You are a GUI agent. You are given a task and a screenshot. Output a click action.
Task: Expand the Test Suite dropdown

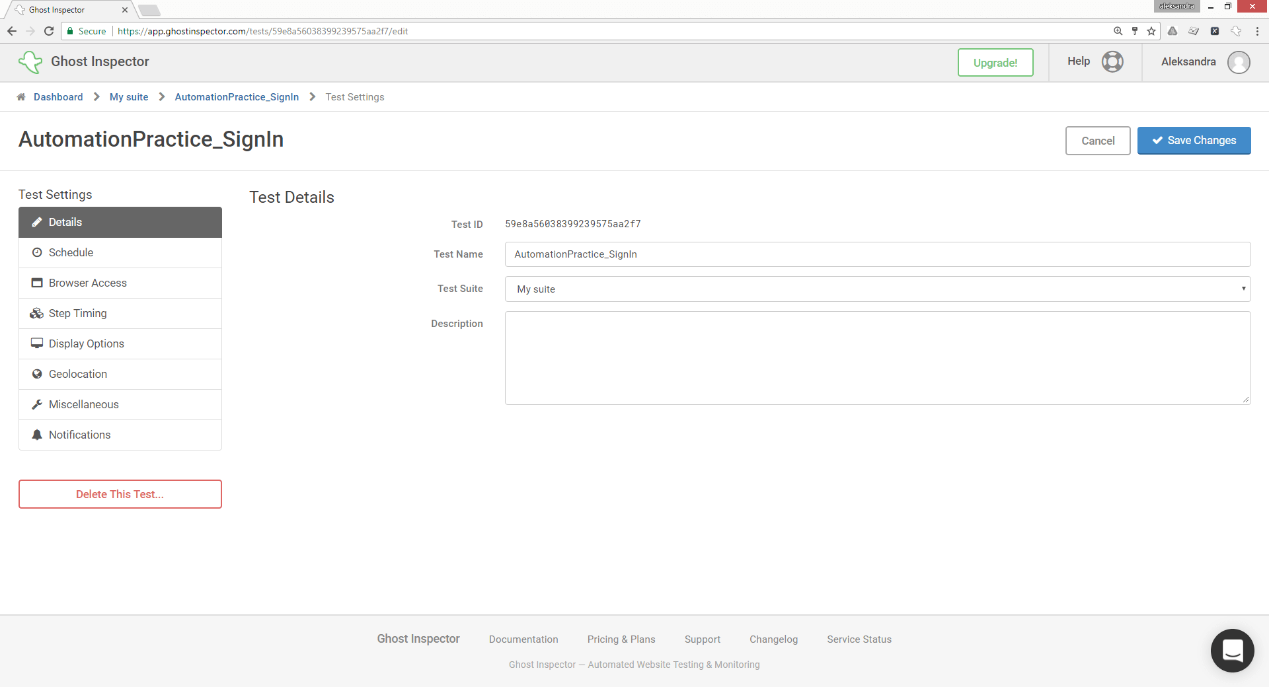[x=878, y=289]
